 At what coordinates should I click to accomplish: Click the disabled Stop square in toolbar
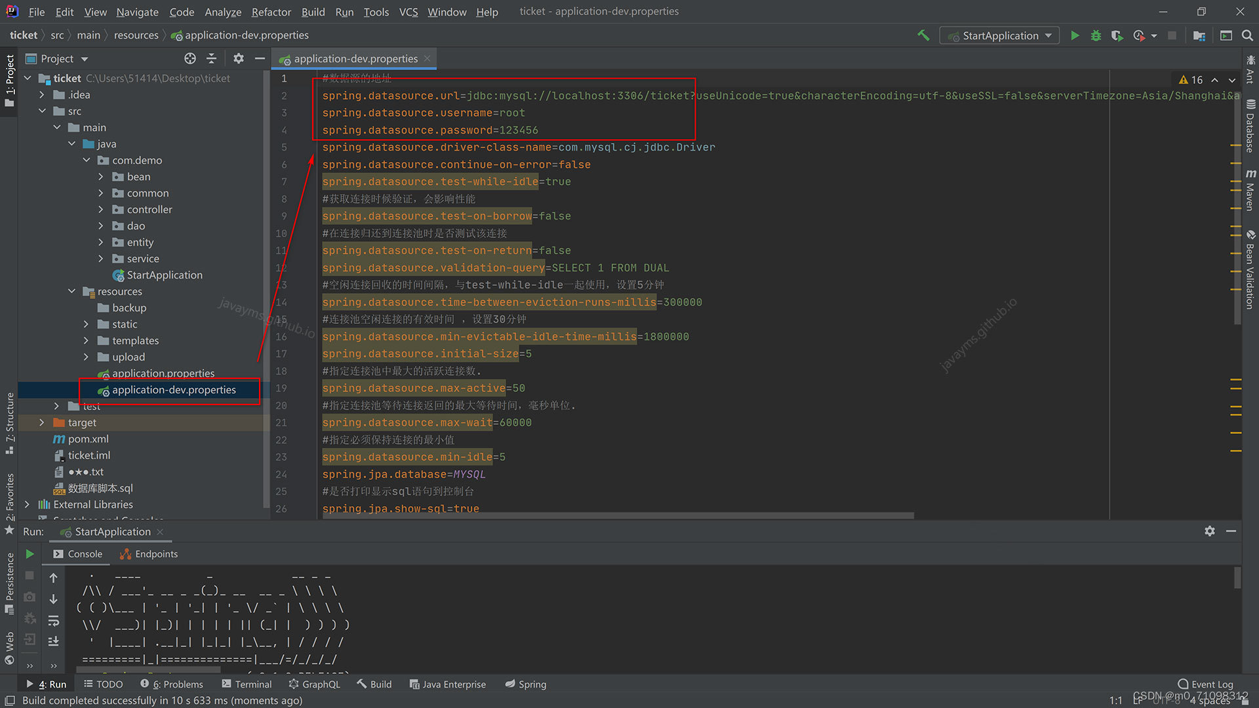1172,35
